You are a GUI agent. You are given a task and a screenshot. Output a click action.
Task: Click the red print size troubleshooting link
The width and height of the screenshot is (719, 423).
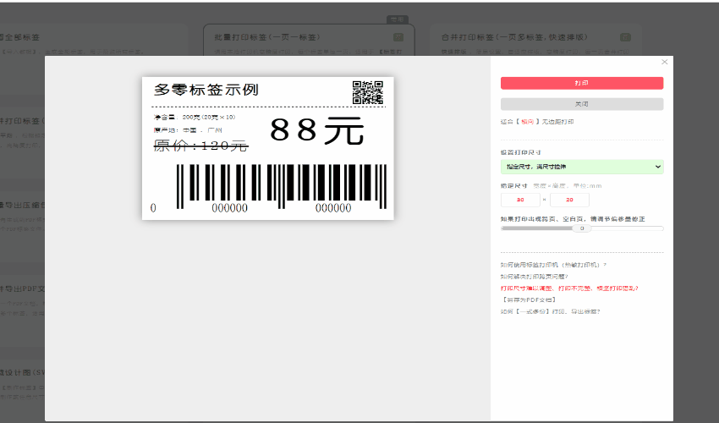(569, 288)
